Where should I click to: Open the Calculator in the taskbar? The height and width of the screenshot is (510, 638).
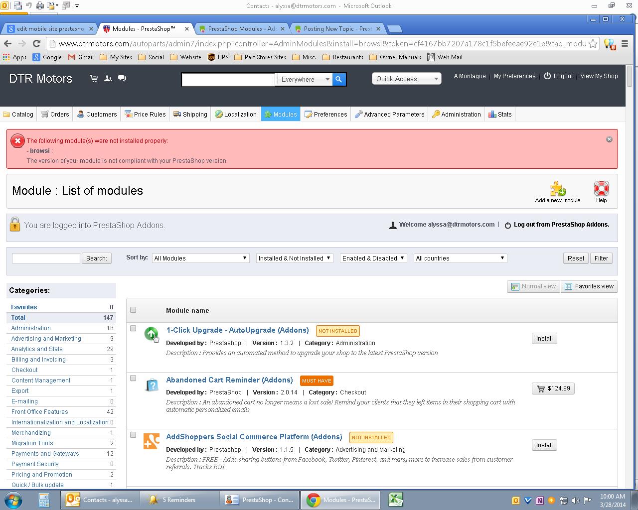pos(44,500)
